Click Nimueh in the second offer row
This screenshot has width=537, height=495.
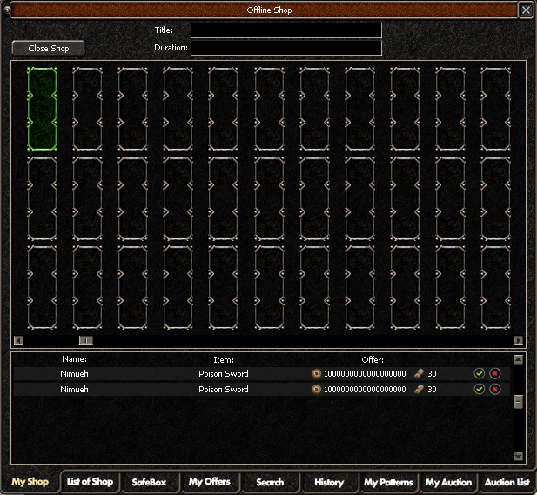74,389
